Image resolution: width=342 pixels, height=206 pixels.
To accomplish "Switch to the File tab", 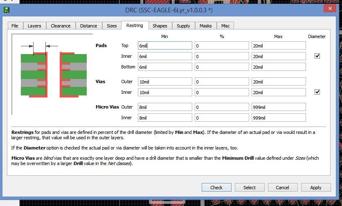I will [x=15, y=26].
